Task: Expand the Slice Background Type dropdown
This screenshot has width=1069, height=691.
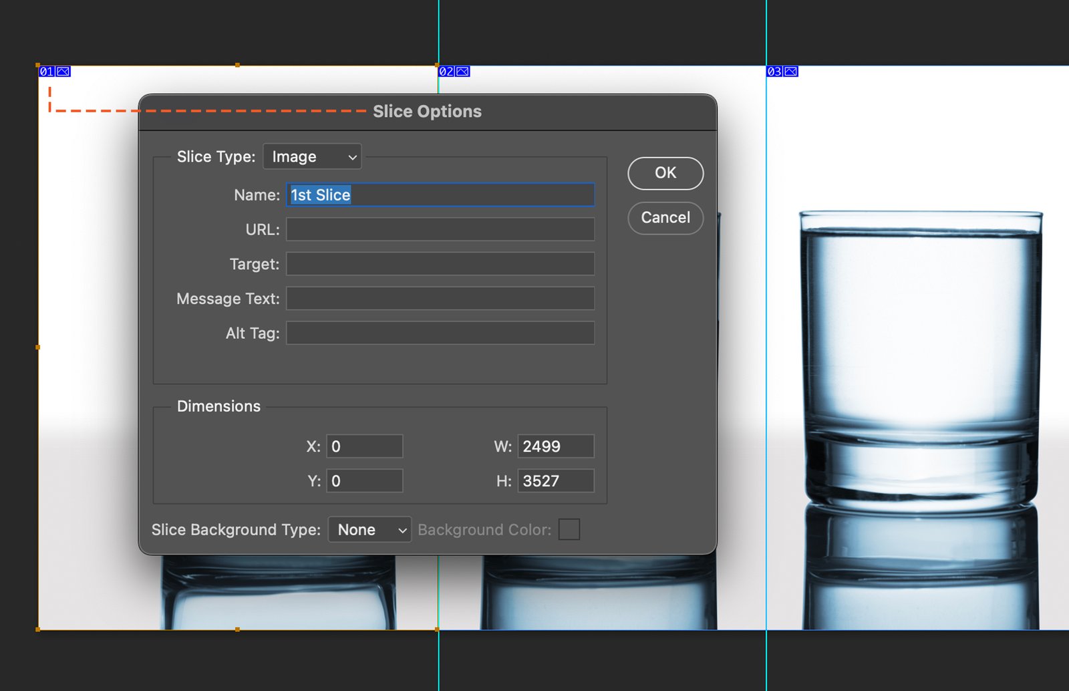Action: [x=369, y=530]
